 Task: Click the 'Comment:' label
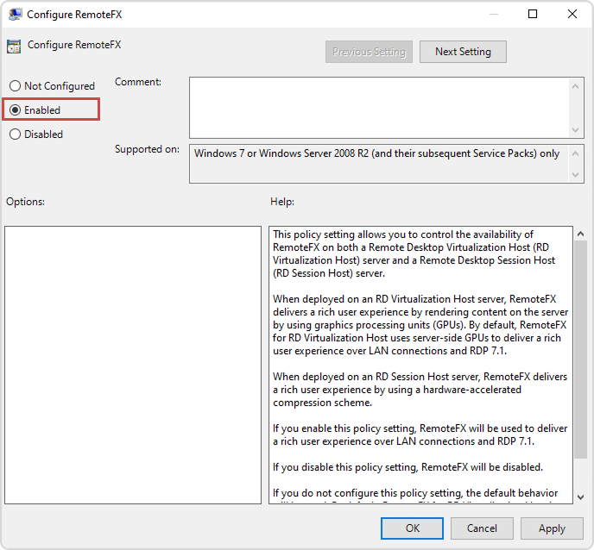[138, 82]
